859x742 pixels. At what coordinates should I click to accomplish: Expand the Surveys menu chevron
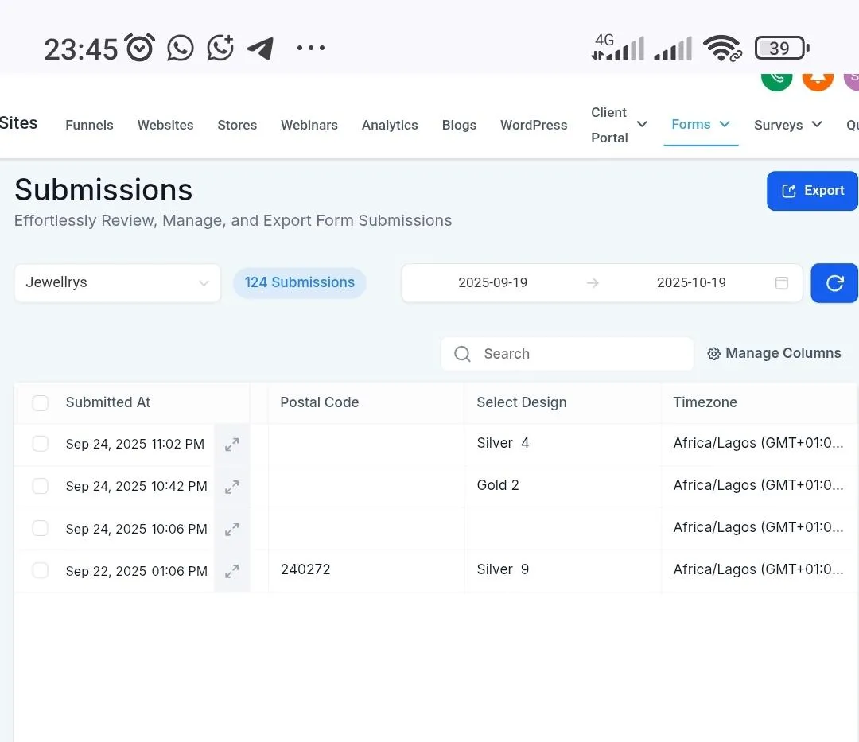817,124
